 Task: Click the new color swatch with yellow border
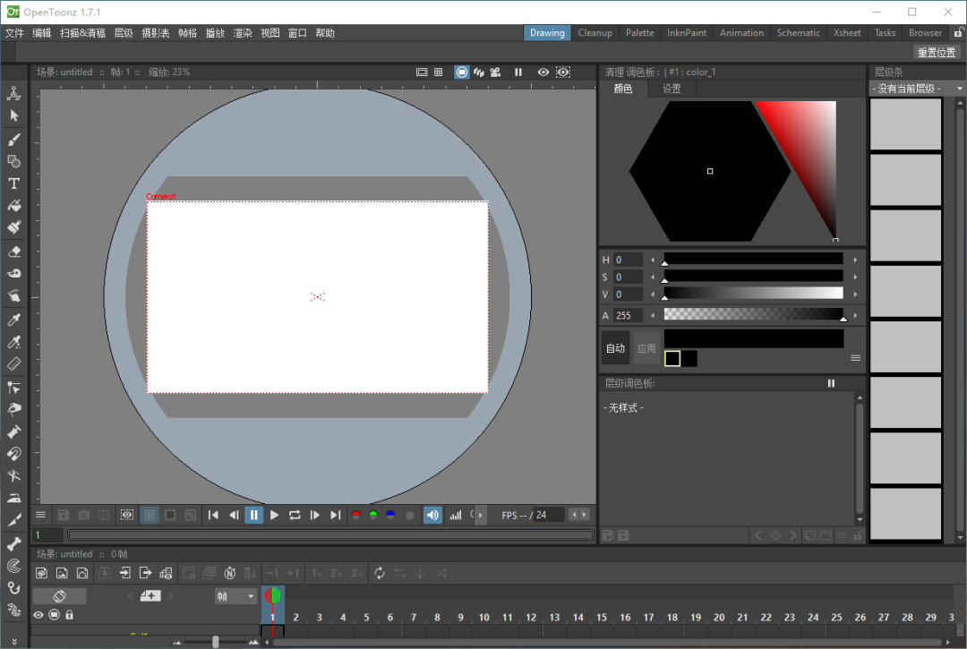point(672,358)
